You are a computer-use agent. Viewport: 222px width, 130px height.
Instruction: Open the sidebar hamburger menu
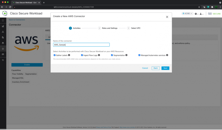pyautogui.click(x=3, y=21)
